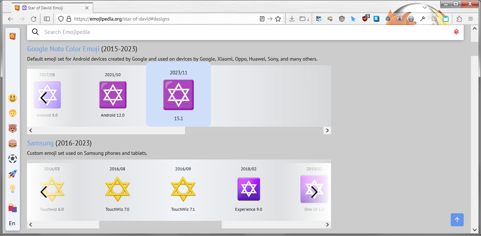Open the Samsung vendor link
Screen dimensions: 481x236
pos(40,143)
